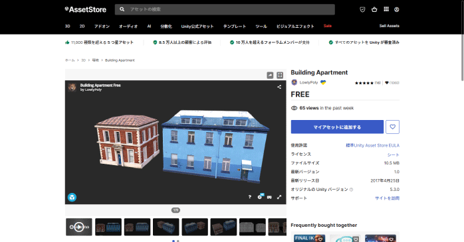
Task: Open the 2D category menu
Action: (82, 27)
